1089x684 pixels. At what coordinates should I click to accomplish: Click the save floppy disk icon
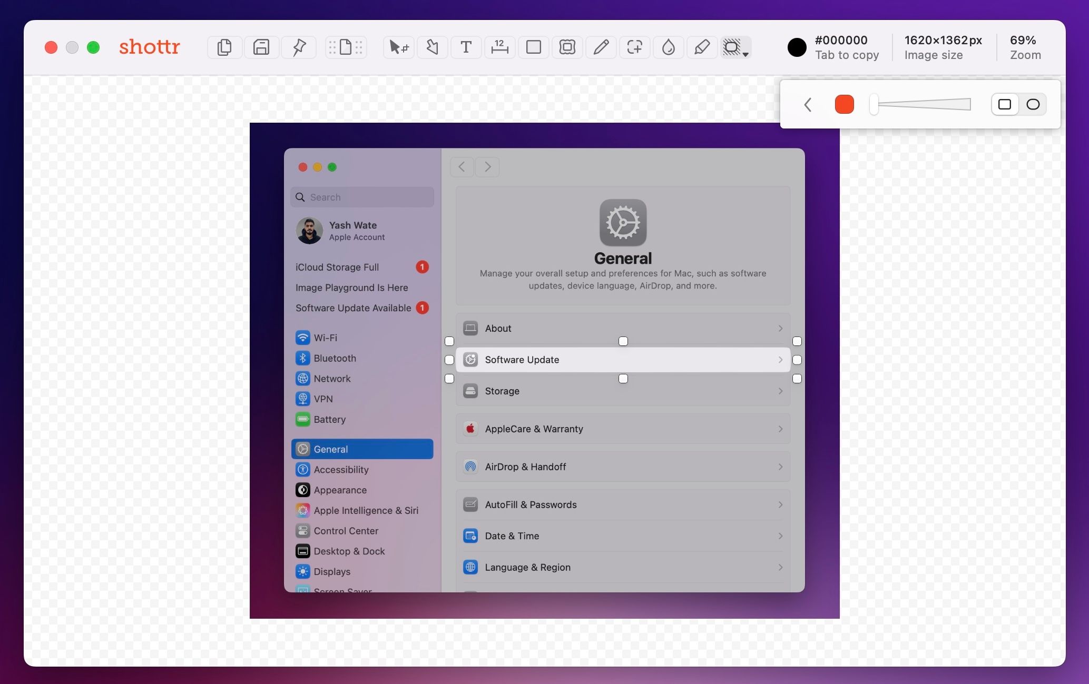coord(261,47)
